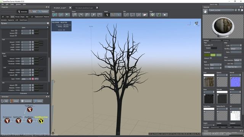Toggle the Normal map checkbox
Image resolution: width=244 pixels, height=137 pixels.
click(231, 78)
